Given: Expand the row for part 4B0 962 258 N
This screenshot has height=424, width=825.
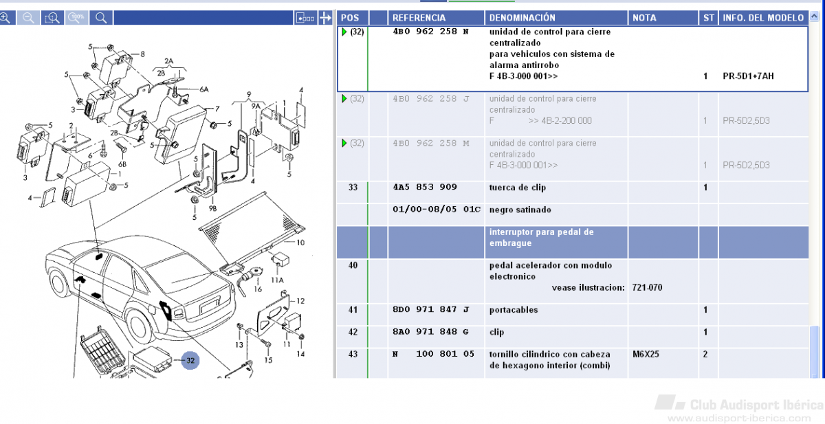Looking at the screenshot, I should tap(345, 32).
